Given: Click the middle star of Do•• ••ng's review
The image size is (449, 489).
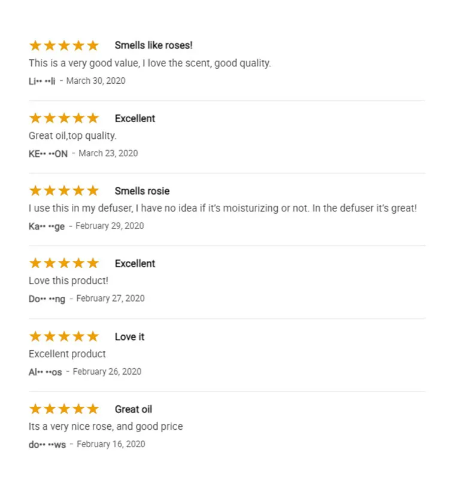Looking at the screenshot, I should pos(64,263).
